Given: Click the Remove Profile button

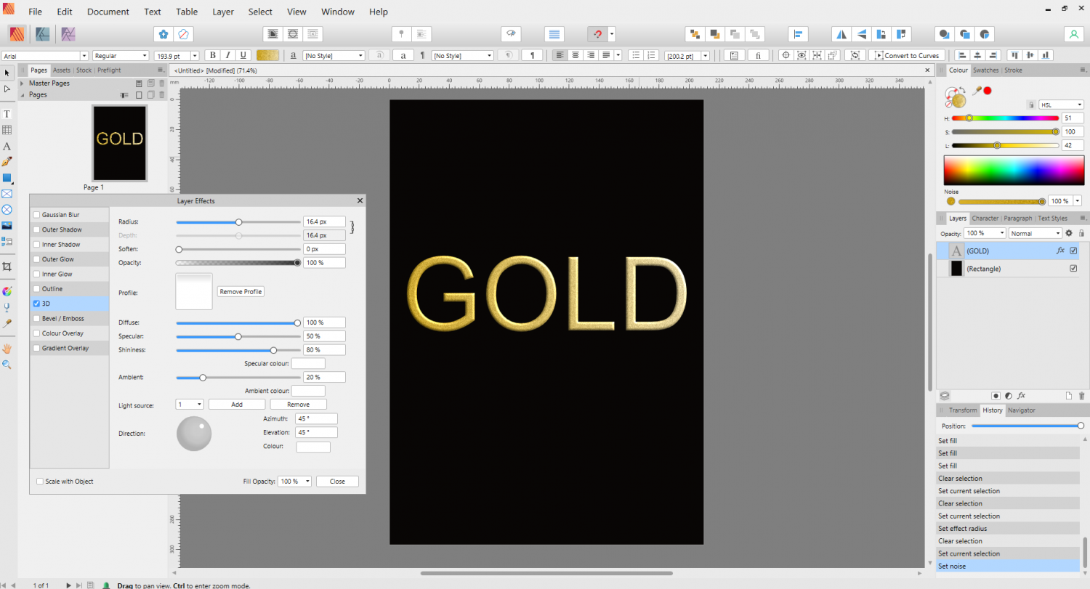Looking at the screenshot, I should 240,291.
